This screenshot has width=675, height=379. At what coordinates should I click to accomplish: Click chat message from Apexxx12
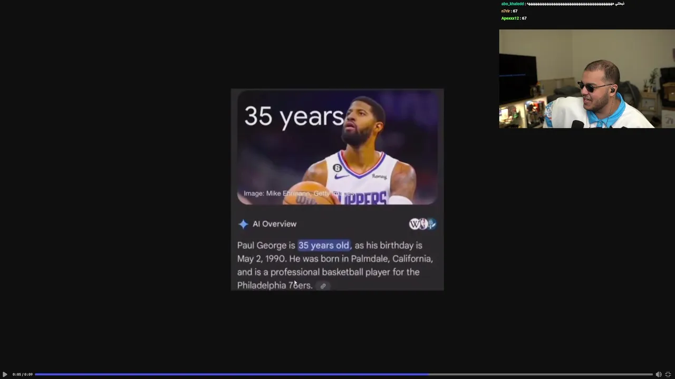coord(514,18)
